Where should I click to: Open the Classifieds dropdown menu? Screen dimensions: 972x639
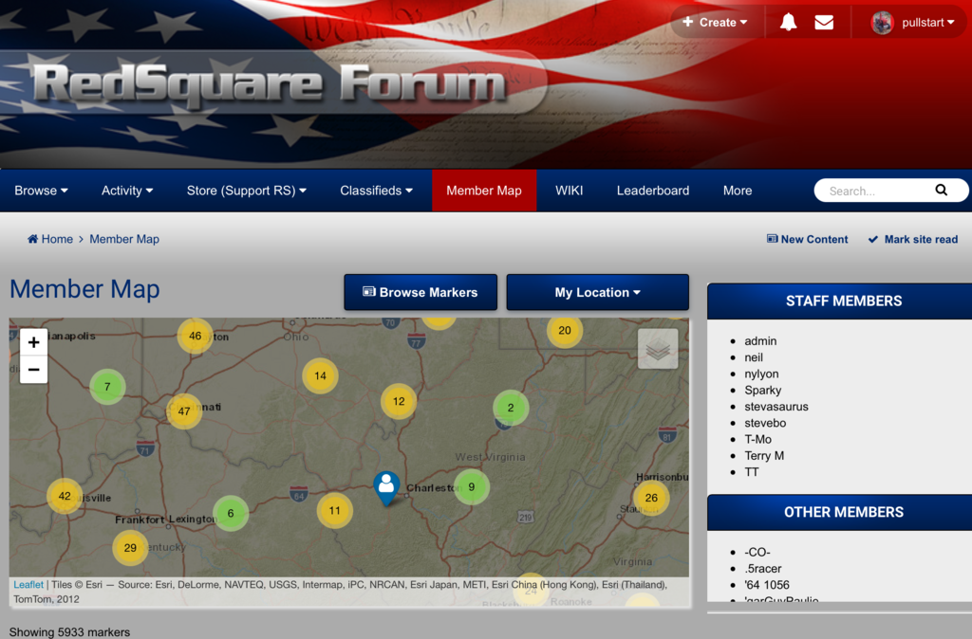(x=376, y=191)
